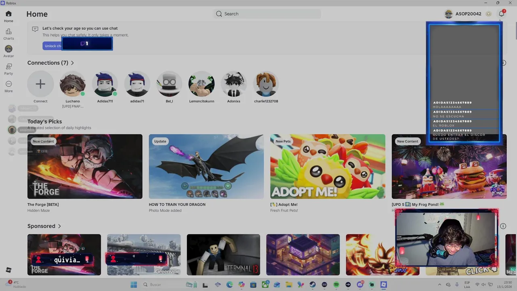The height and width of the screenshot is (291, 517).
Task: Open File Explorer in taskbar
Action: (288, 285)
